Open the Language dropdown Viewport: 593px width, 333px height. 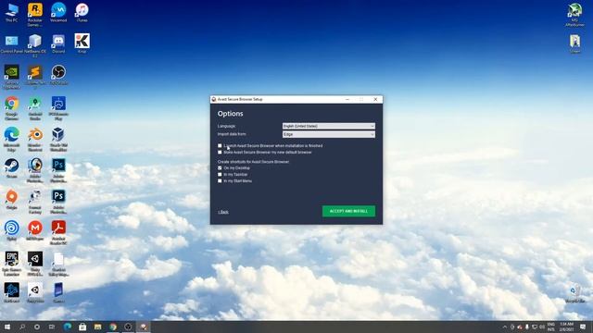(329, 126)
